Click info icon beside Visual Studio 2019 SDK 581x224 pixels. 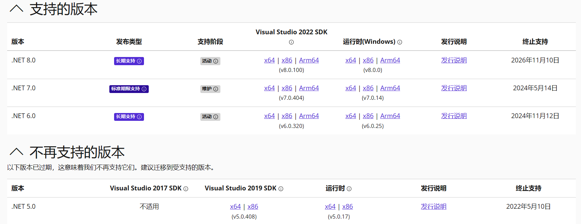(281, 189)
